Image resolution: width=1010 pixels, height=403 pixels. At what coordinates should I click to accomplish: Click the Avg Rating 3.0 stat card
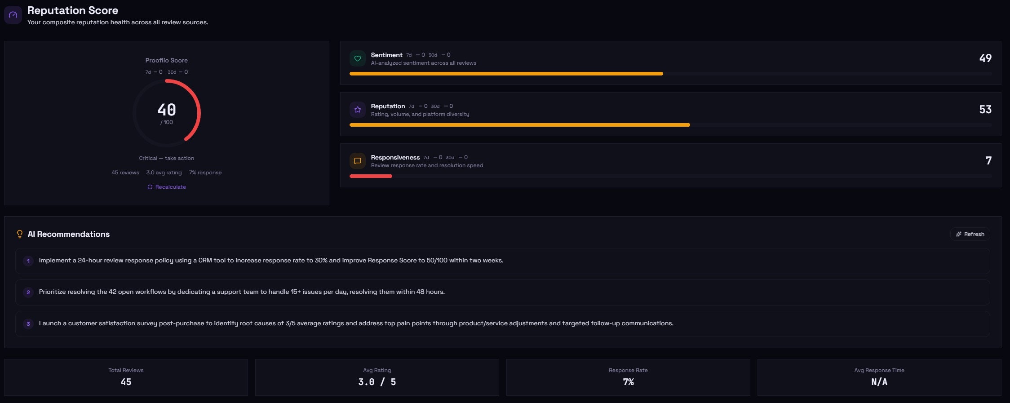click(377, 377)
